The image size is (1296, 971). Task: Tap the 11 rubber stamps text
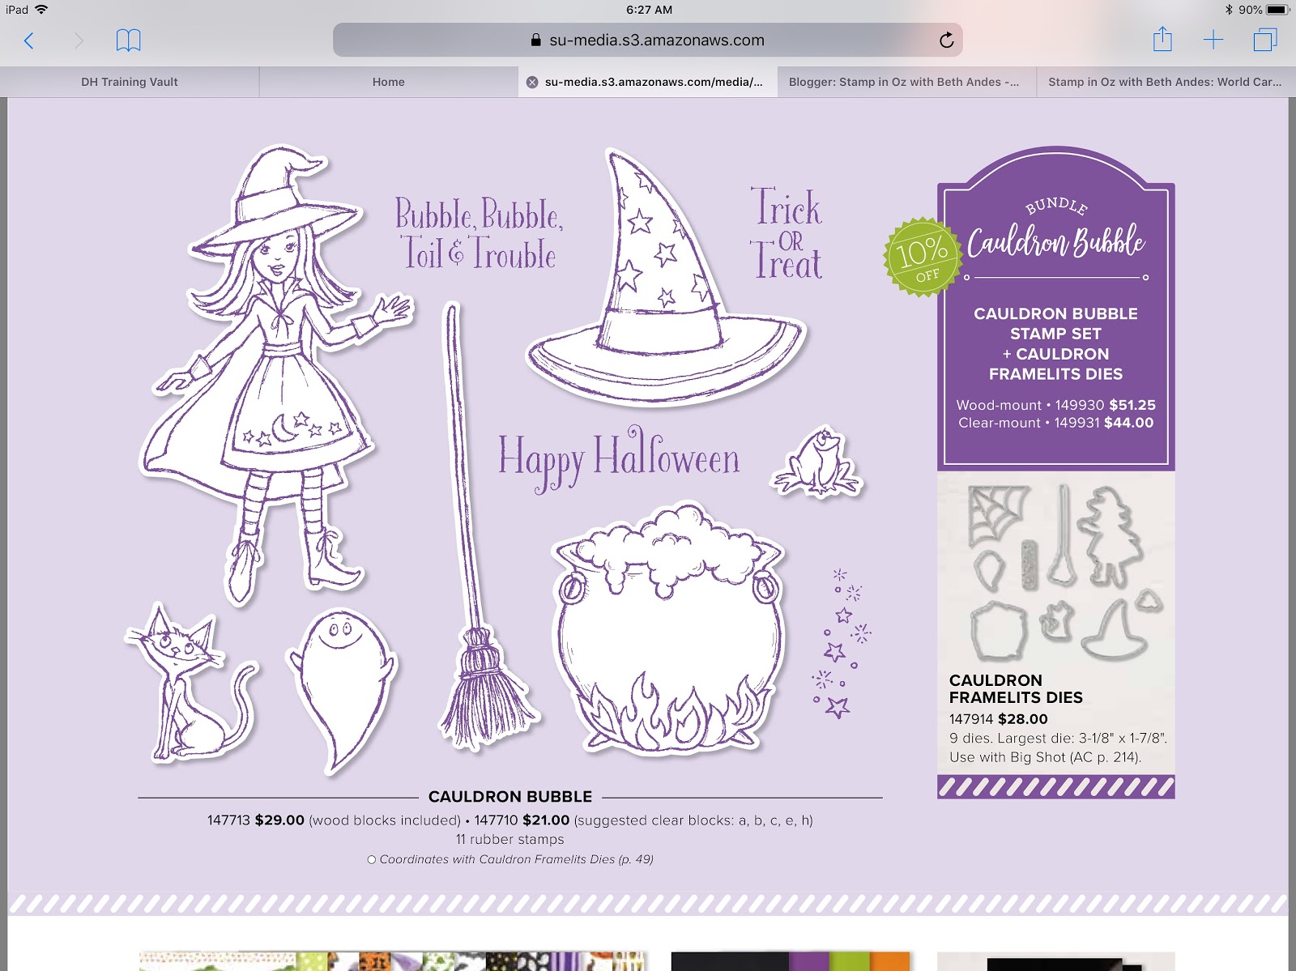[510, 840]
